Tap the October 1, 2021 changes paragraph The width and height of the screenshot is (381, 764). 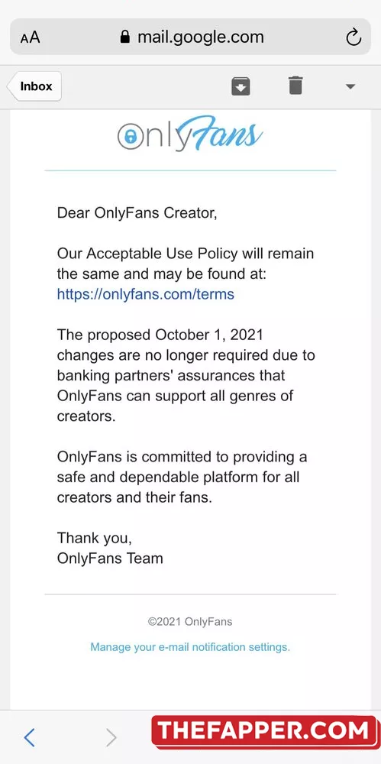click(x=186, y=376)
